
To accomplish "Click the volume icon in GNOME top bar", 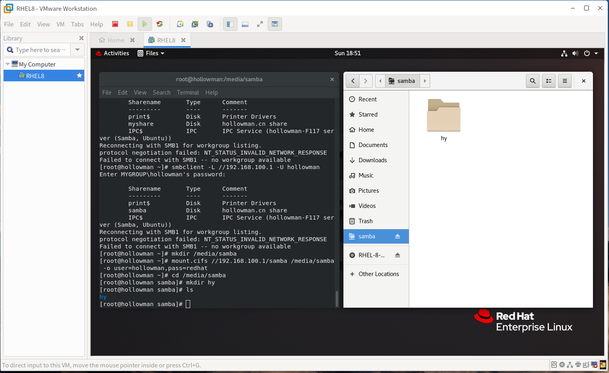I will click(x=575, y=53).
